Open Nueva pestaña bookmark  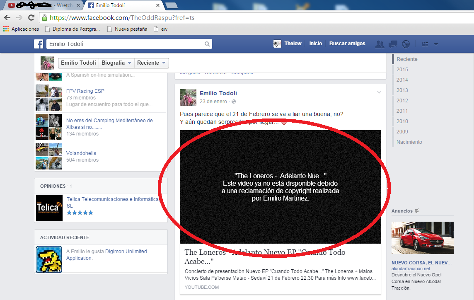coord(127,29)
